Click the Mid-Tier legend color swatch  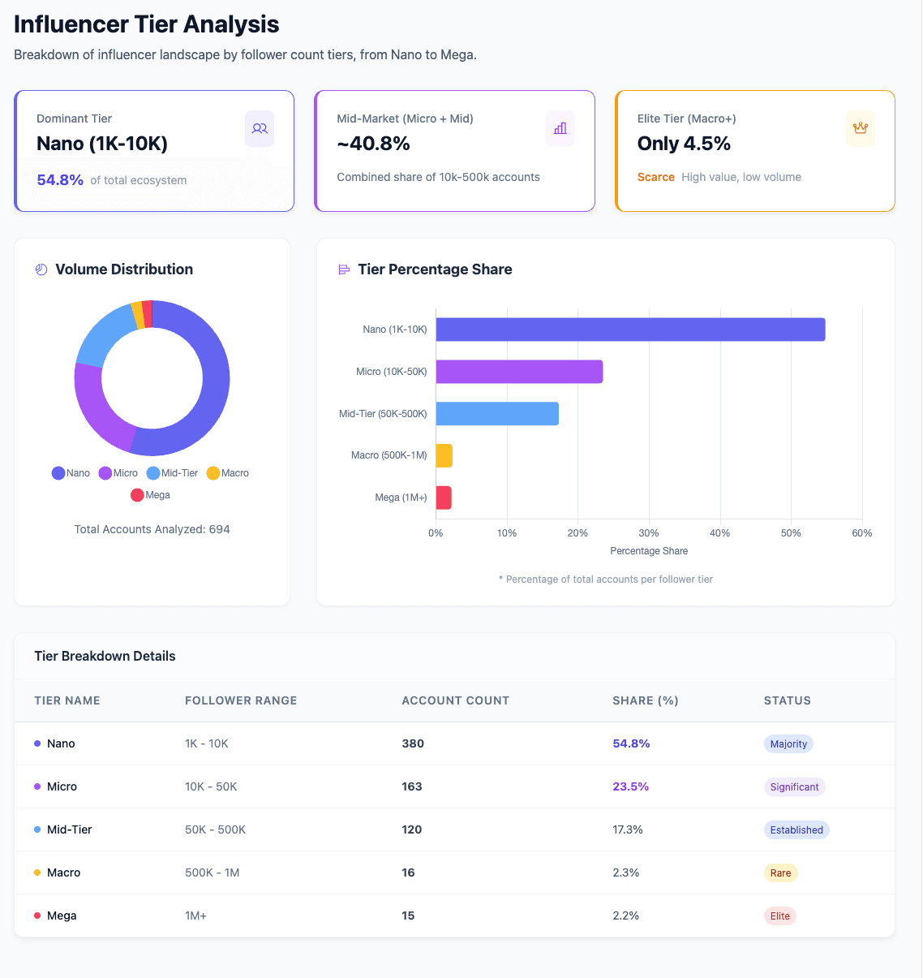click(153, 473)
